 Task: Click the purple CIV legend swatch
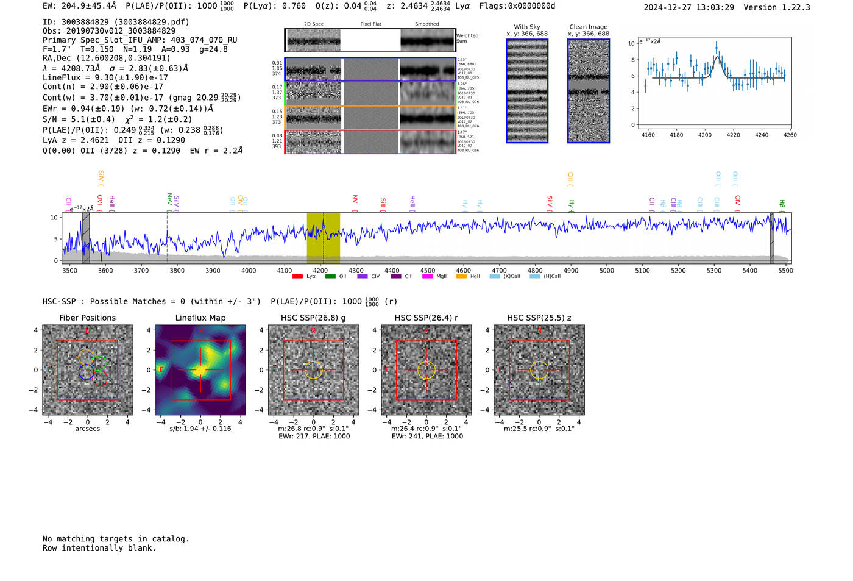(x=363, y=277)
